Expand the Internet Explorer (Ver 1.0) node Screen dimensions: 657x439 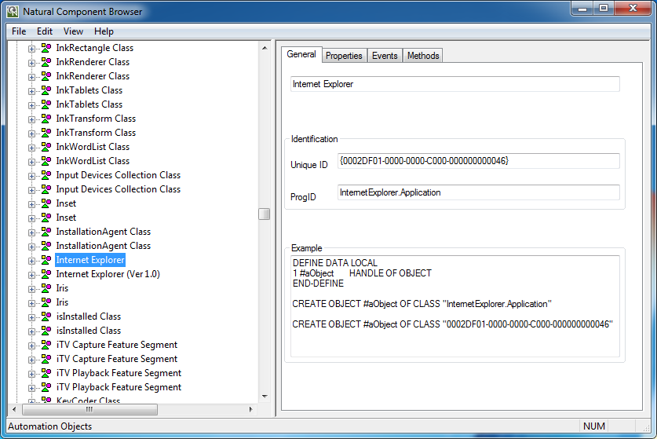[32, 274]
